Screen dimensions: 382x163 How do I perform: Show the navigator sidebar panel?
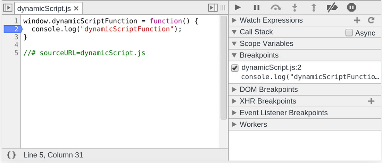coord(7,8)
